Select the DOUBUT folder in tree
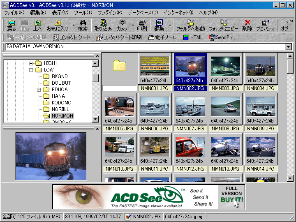296x222 pixels. [61, 83]
